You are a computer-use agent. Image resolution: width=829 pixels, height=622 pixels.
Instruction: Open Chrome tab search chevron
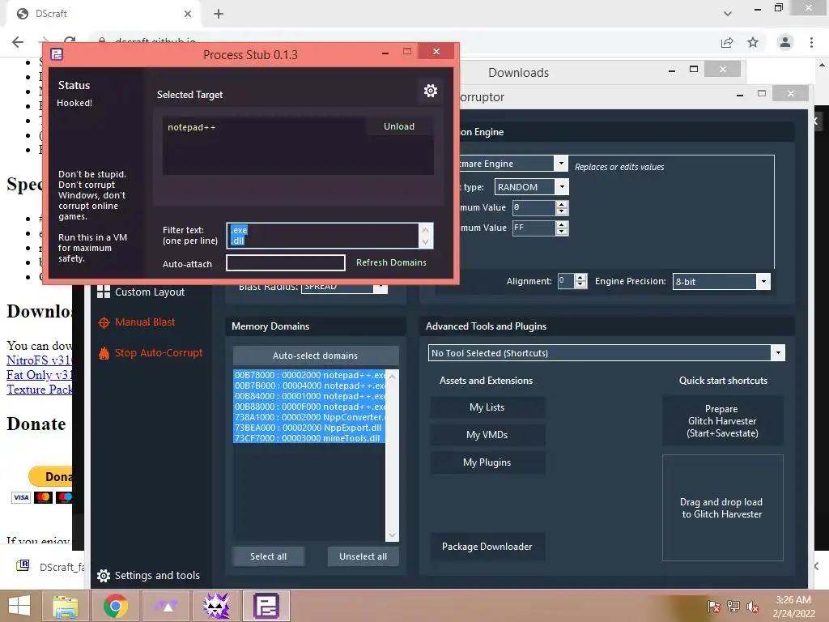click(728, 14)
